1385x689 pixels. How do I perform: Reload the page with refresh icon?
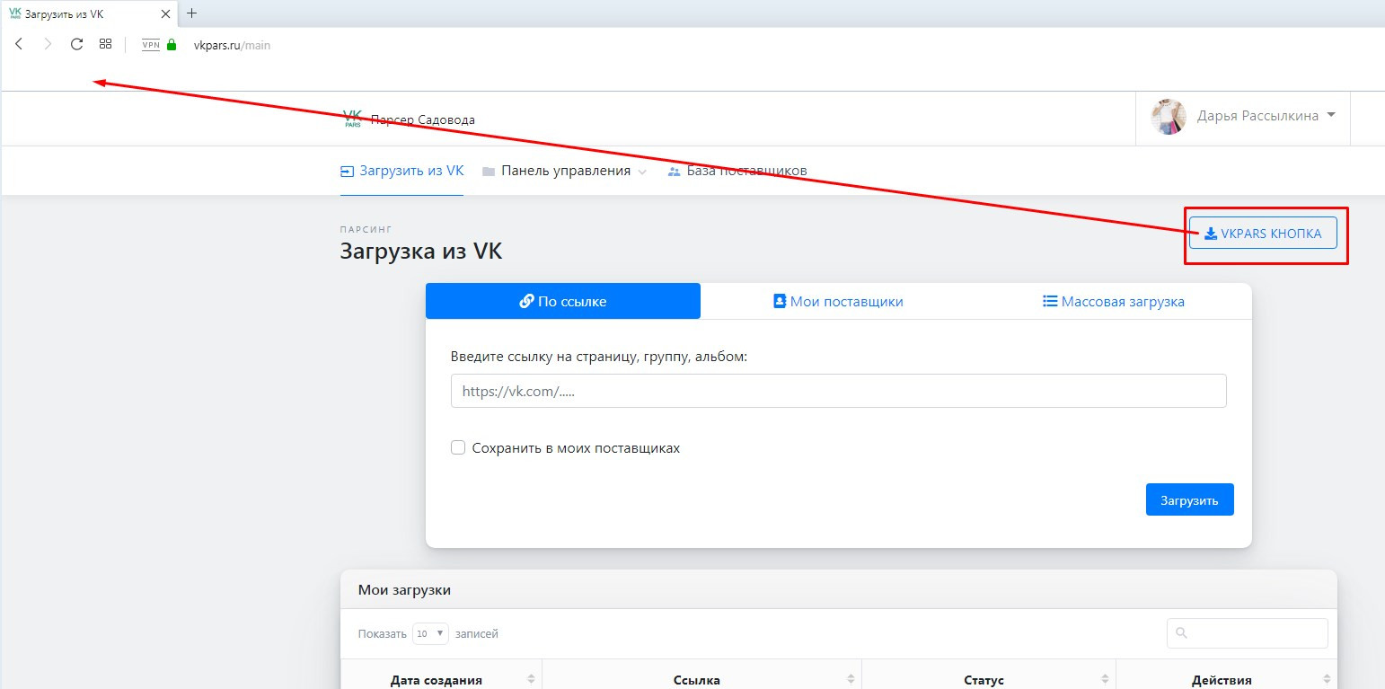click(77, 44)
